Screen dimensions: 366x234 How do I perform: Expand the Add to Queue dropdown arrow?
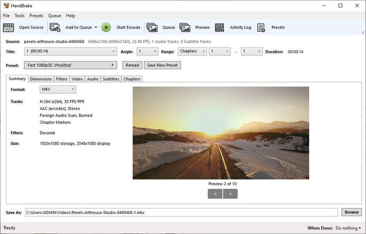[96, 27]
